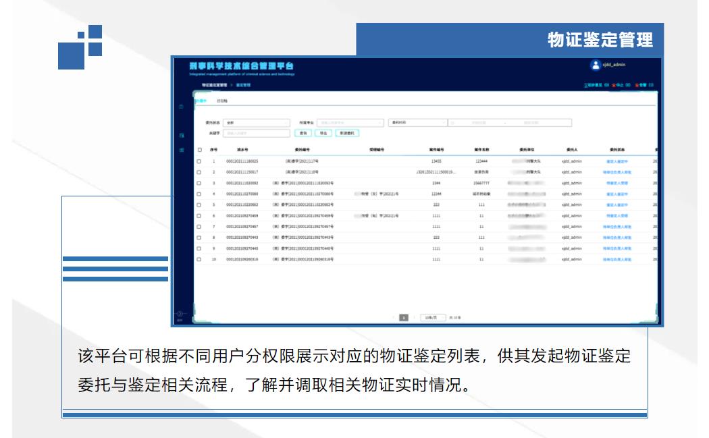Click the 新增委托 button to create a commission

click(346, 133)
